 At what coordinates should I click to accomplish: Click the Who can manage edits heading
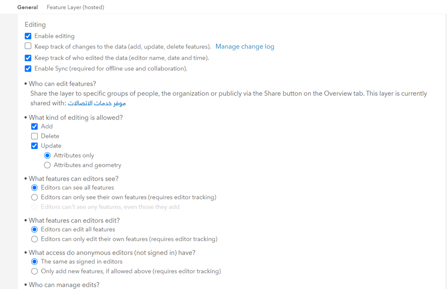pyautogui.click(x=64, y=285)
